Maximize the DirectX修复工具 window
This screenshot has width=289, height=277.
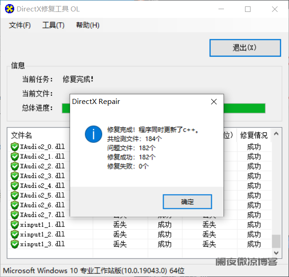tap(248, 9)
